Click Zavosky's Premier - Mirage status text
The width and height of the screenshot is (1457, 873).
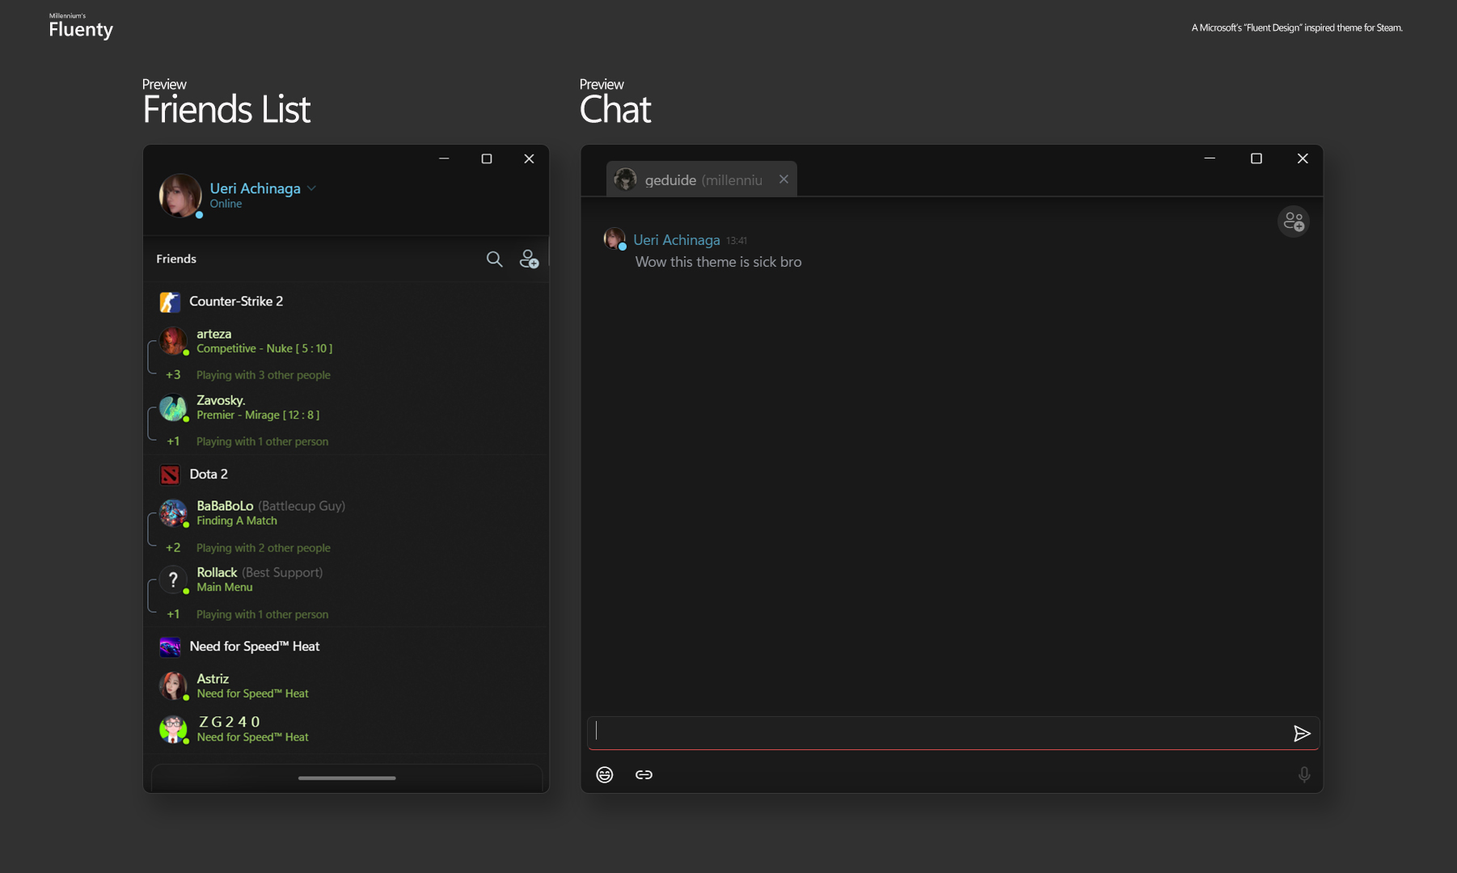tap(258, 415)
